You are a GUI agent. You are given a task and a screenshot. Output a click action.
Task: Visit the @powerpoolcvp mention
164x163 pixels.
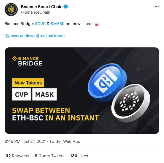point(20,36)
